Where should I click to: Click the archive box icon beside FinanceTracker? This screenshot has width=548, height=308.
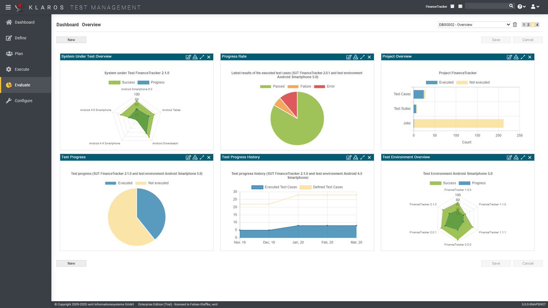coord(452,6)
